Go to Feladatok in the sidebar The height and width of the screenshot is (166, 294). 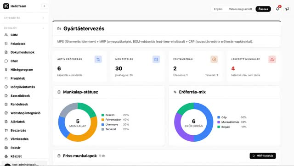coord(18,44)
